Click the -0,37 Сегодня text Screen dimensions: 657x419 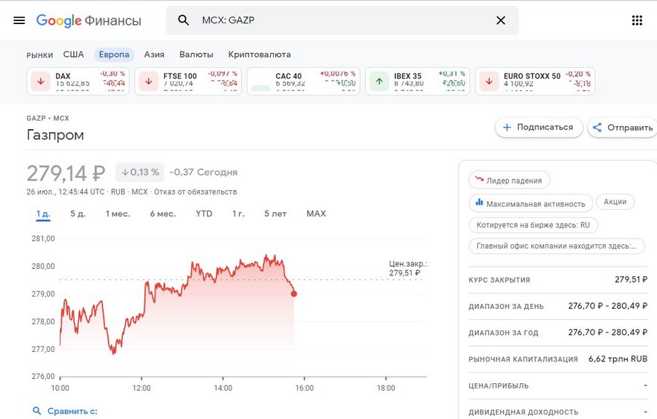click(203, 172)
